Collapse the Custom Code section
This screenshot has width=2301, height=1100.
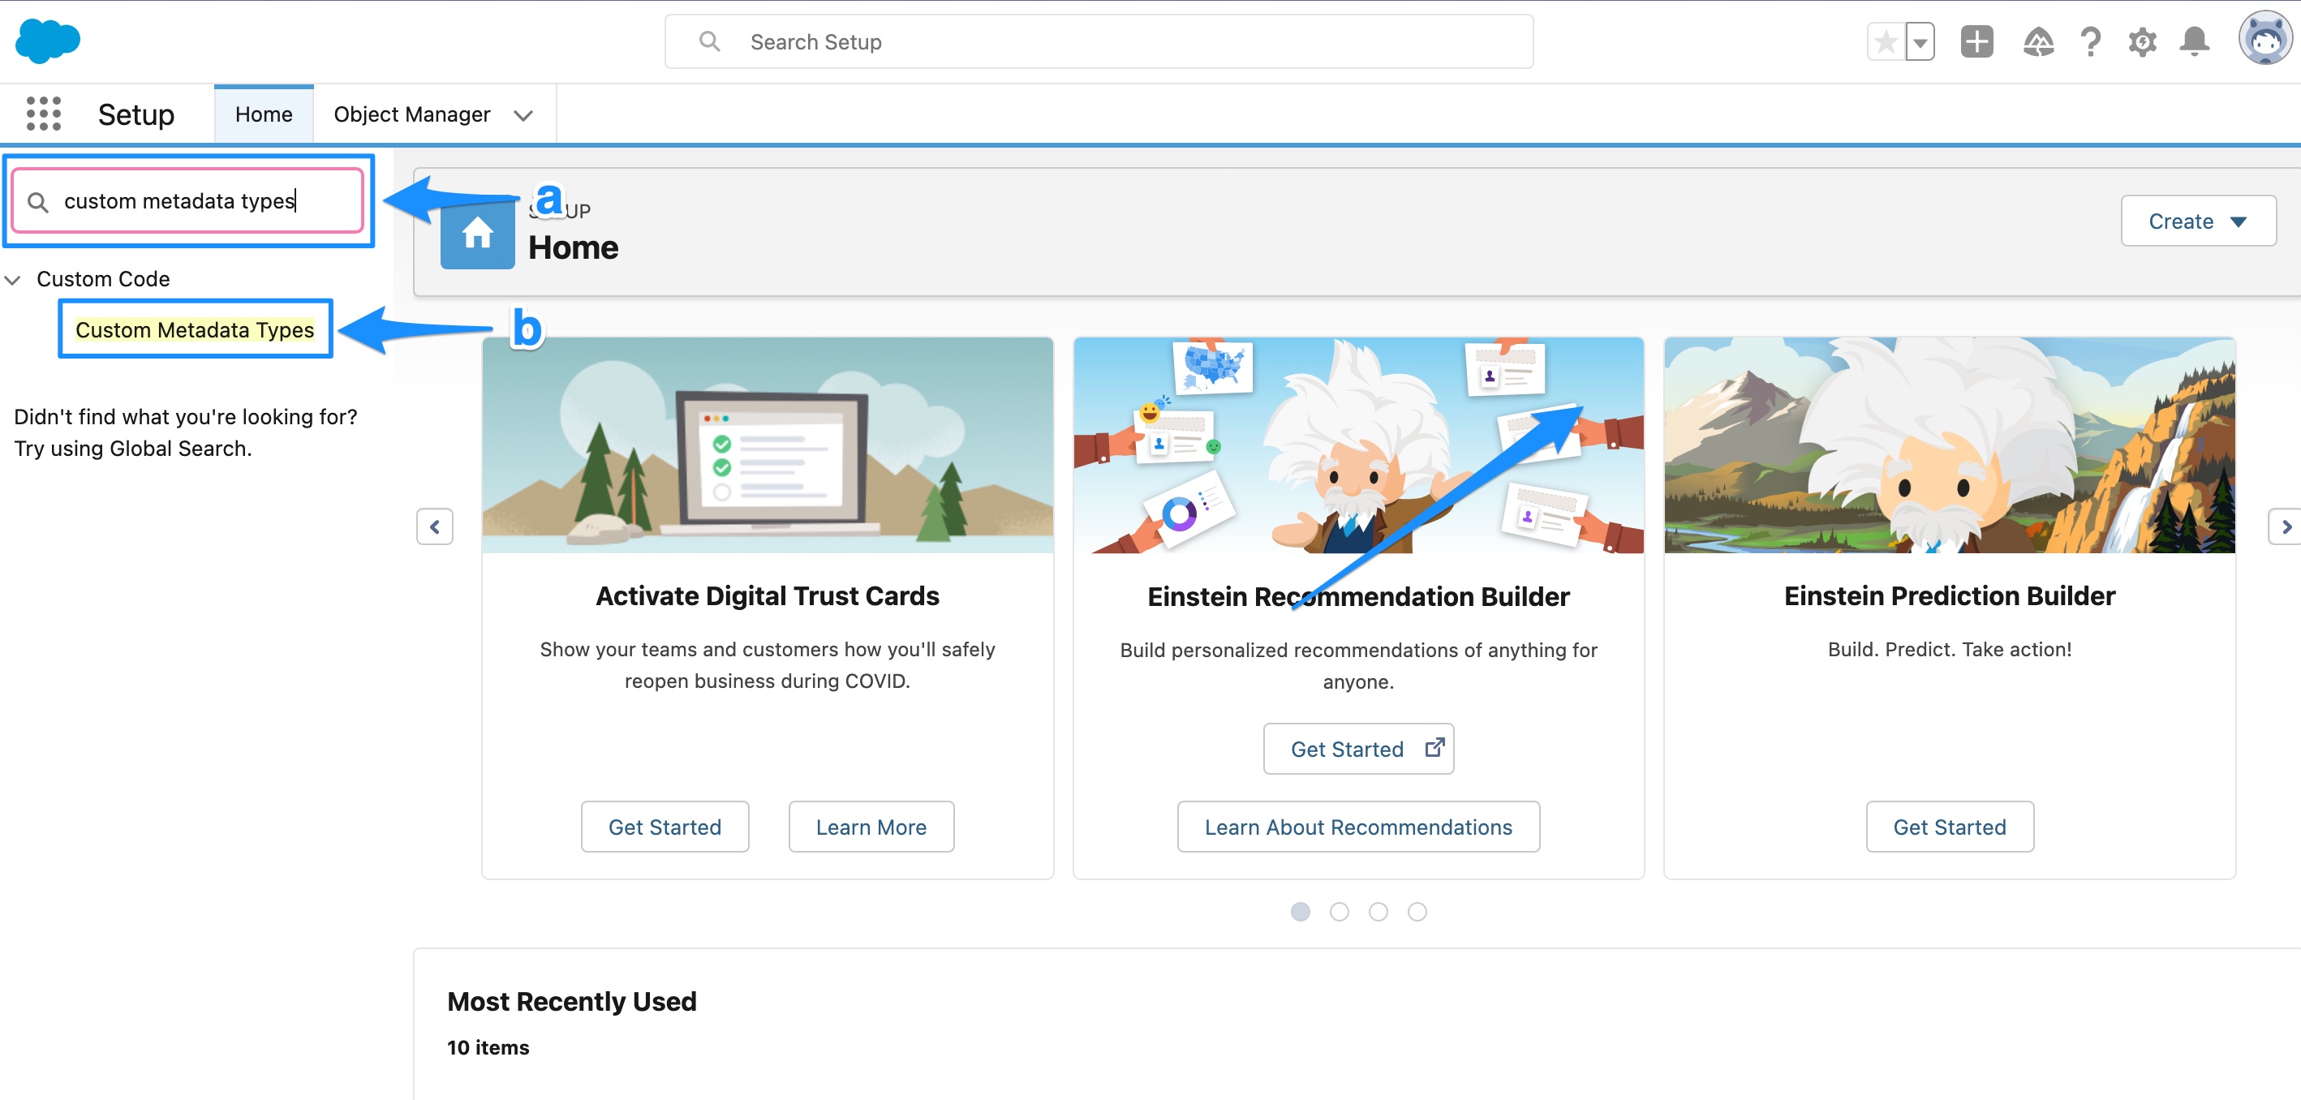click(x=14, y=278)
